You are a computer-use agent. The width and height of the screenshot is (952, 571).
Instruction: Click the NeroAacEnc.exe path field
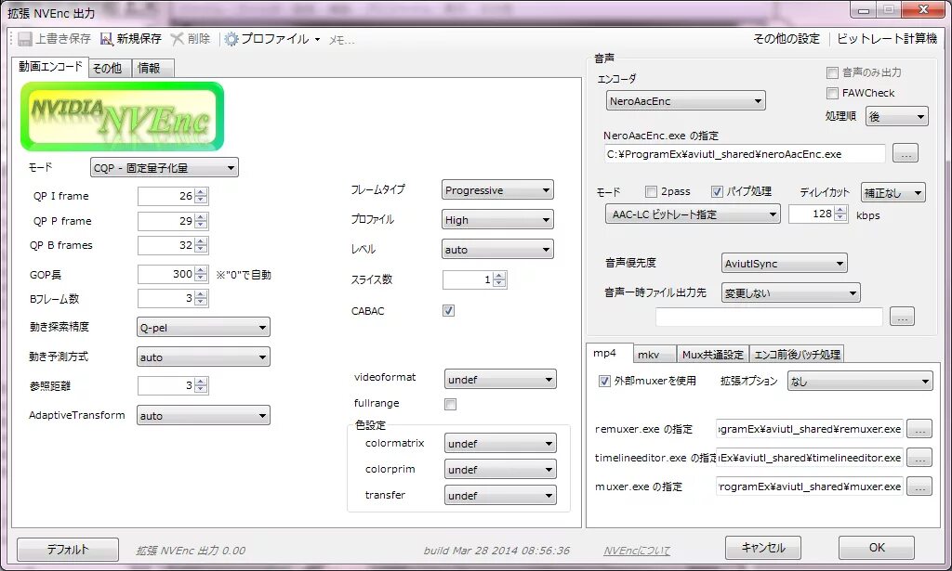745,154
